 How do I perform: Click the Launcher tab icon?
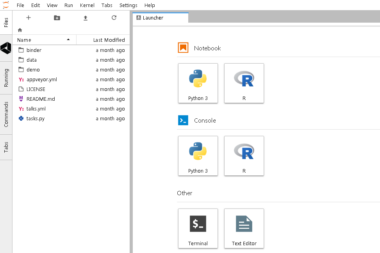coord(139,18)
